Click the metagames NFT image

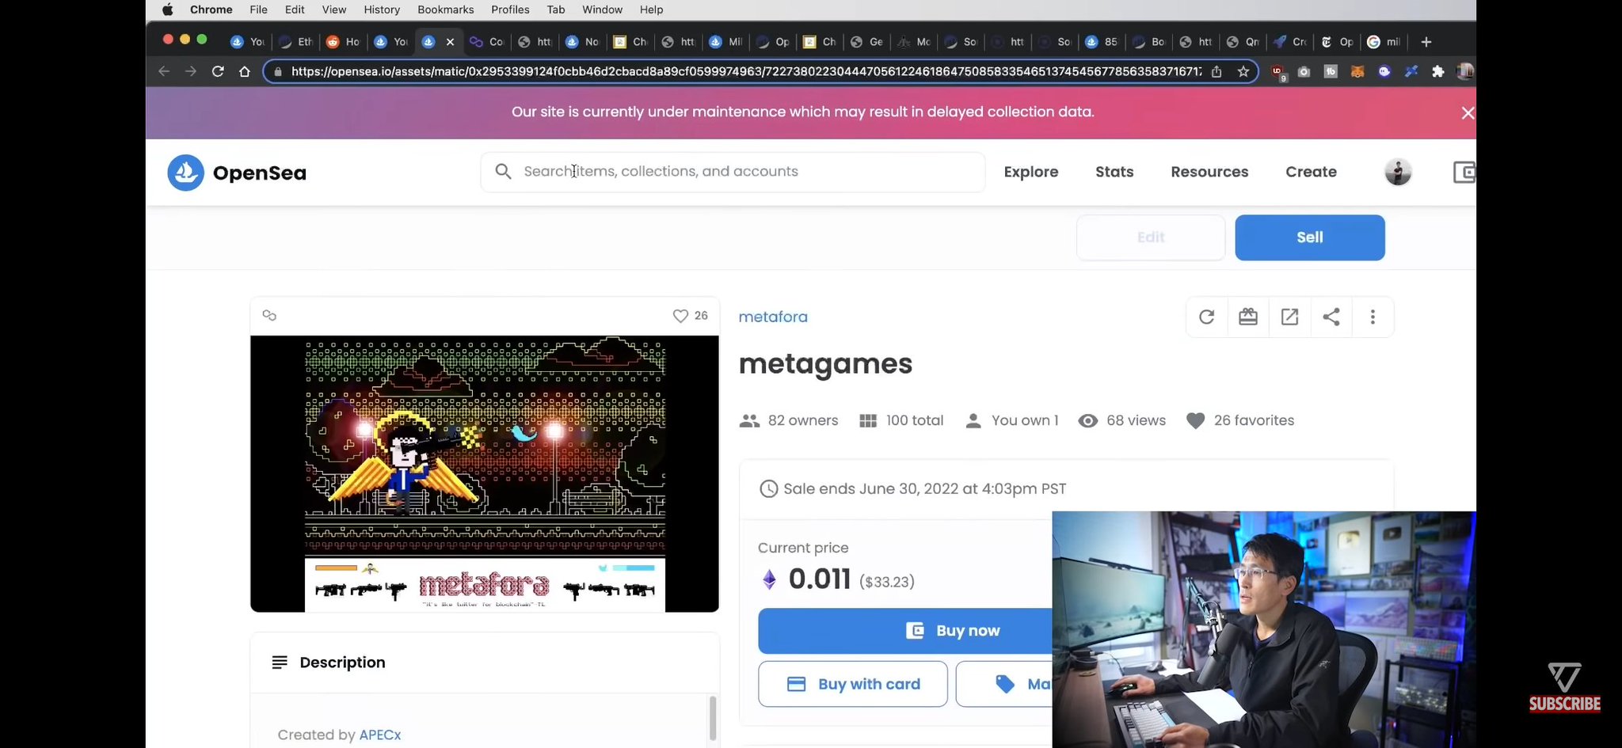point(485,473)
